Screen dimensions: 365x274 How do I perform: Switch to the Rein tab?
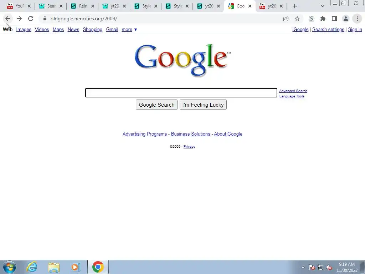(x=79, y=6)
